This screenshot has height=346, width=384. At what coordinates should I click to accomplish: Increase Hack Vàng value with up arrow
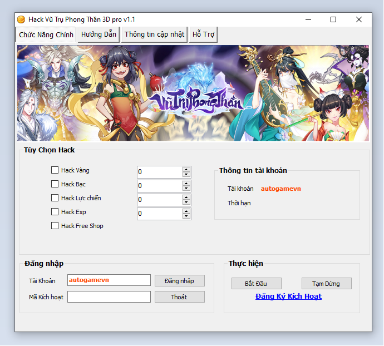186,170
